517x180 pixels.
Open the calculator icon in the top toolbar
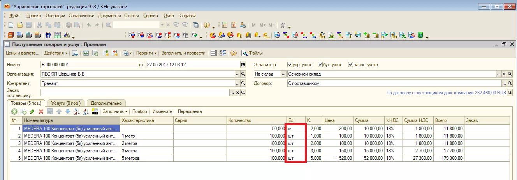tap(225, 25)
